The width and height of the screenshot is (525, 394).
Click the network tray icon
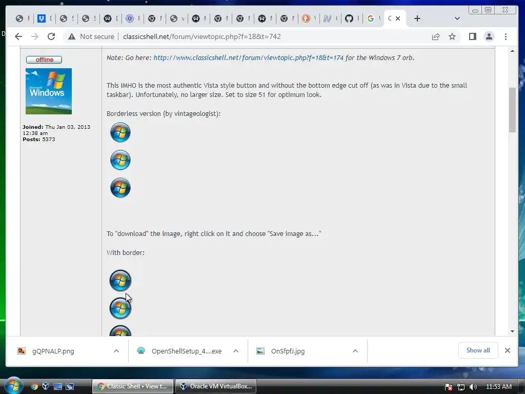click(x=461, y=387)
